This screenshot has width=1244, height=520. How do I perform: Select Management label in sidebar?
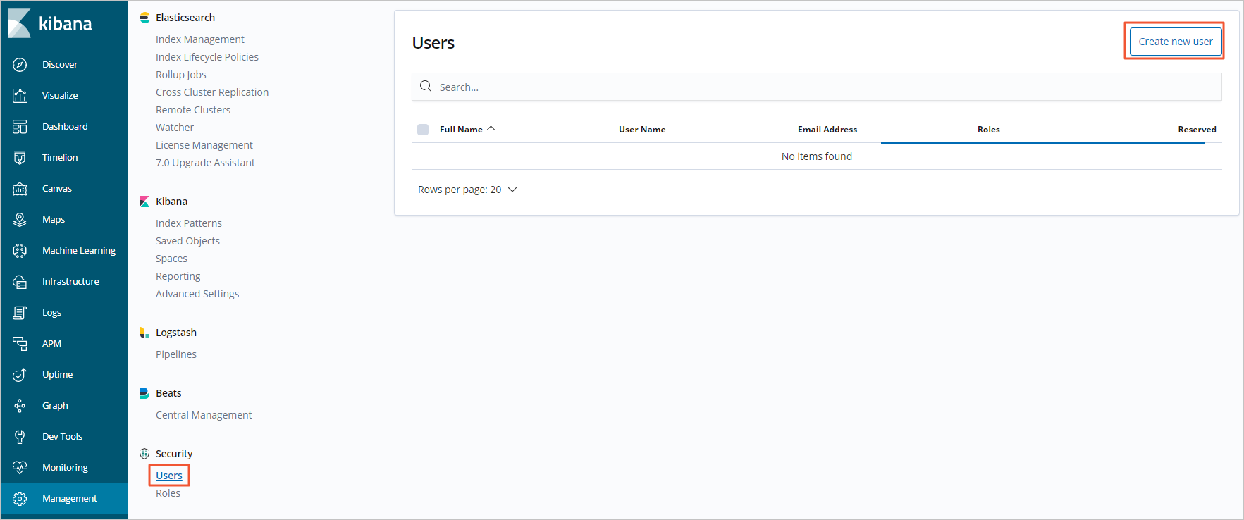click(70, 499)
